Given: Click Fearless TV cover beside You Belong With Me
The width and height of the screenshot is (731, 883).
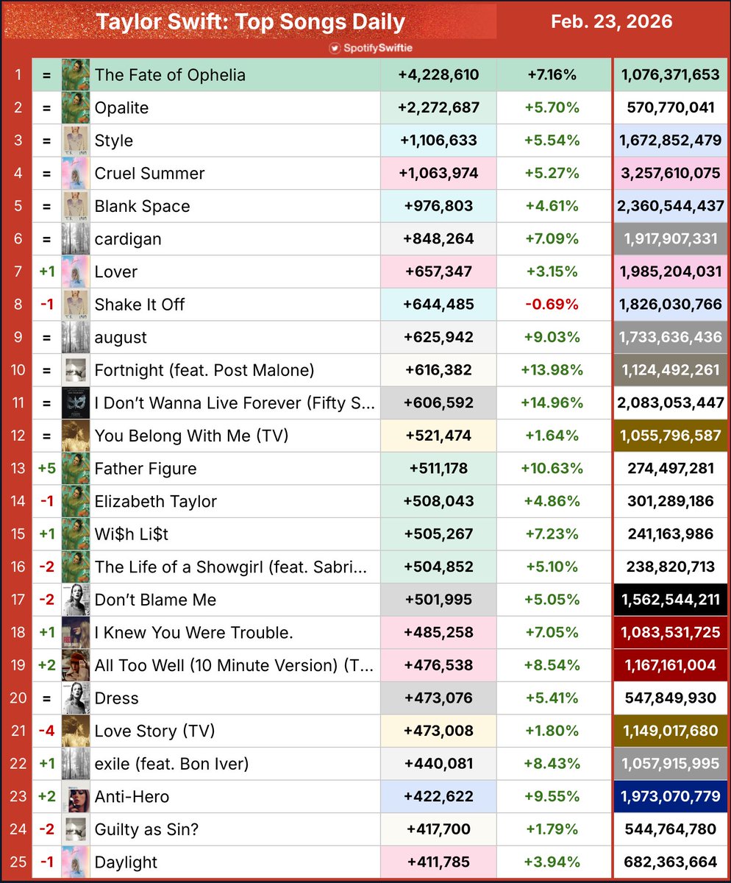Looking at the screenshot, I should click(x=76, y=436).
